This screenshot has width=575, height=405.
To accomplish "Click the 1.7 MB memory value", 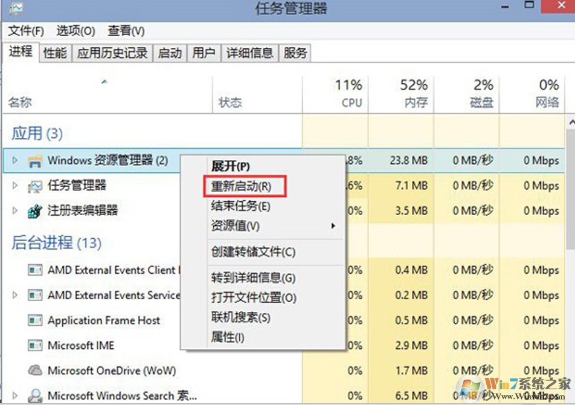I will (411, 371).
